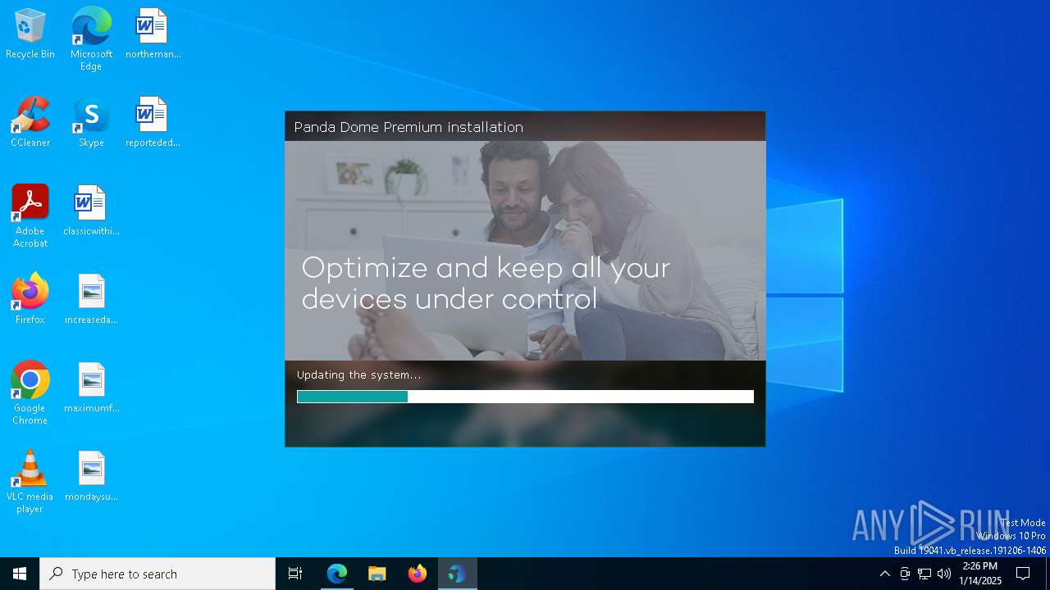Viewport: 1050px width, 590px height.
Task: Select Panda Dome installer taskbar icon
Action: pyautogui.click(x=457, y=574)
